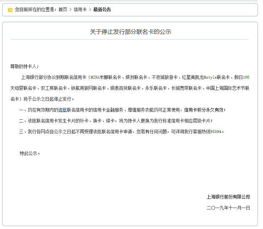Go to 首页 in the breadcrumb
This screenshot has height=229, width=263.
tap(63, 9)
